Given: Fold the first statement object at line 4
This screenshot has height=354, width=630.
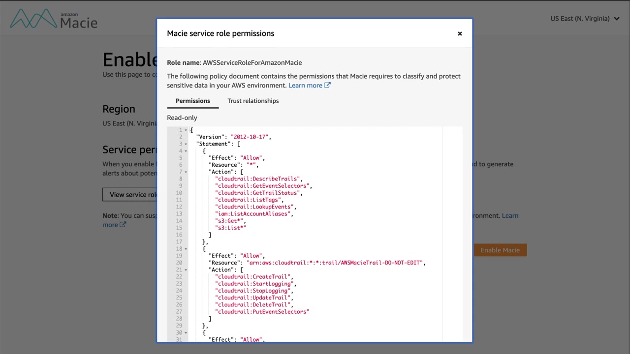Looking at the screenshot, I should [x=186, y=151].
